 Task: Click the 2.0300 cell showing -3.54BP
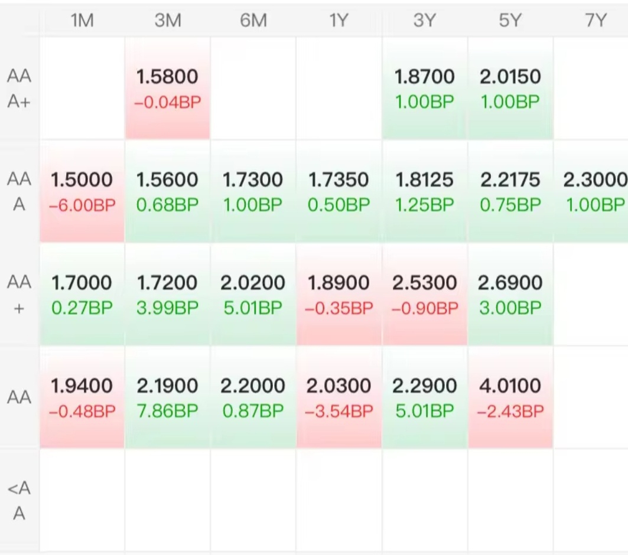pos(339,397)
